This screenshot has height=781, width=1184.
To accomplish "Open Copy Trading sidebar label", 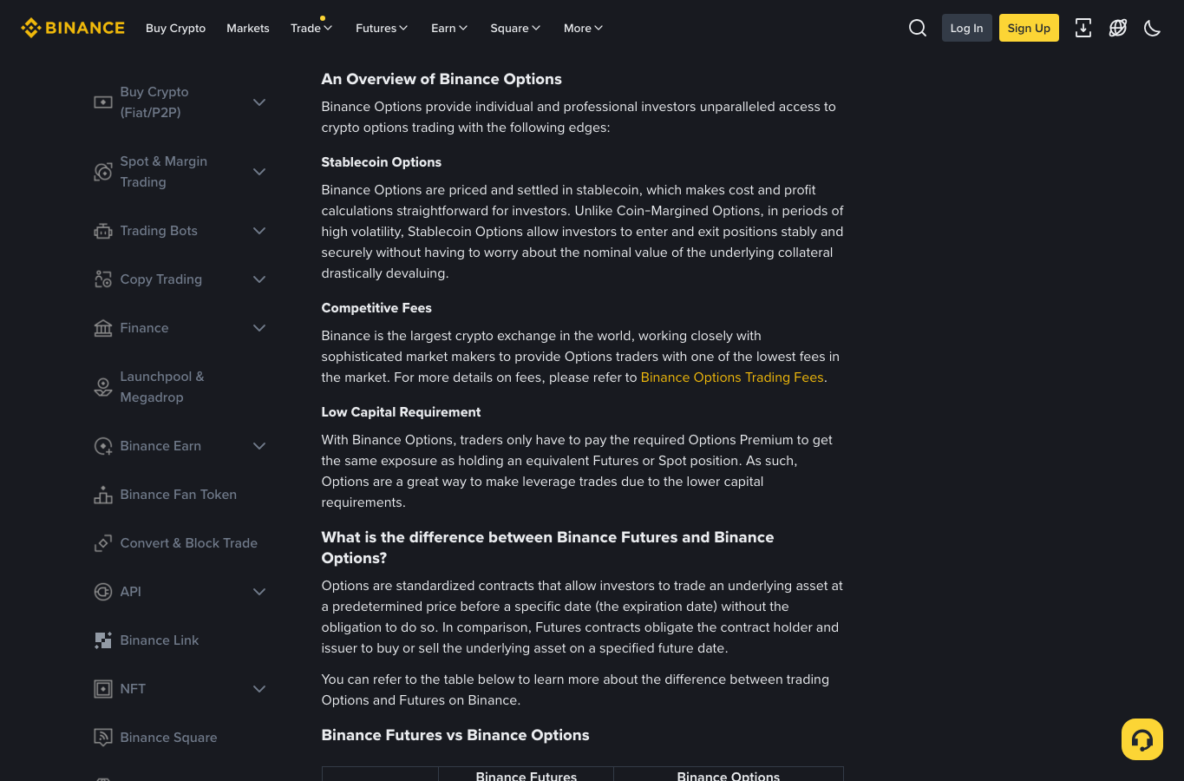I will tap(161, 279).
